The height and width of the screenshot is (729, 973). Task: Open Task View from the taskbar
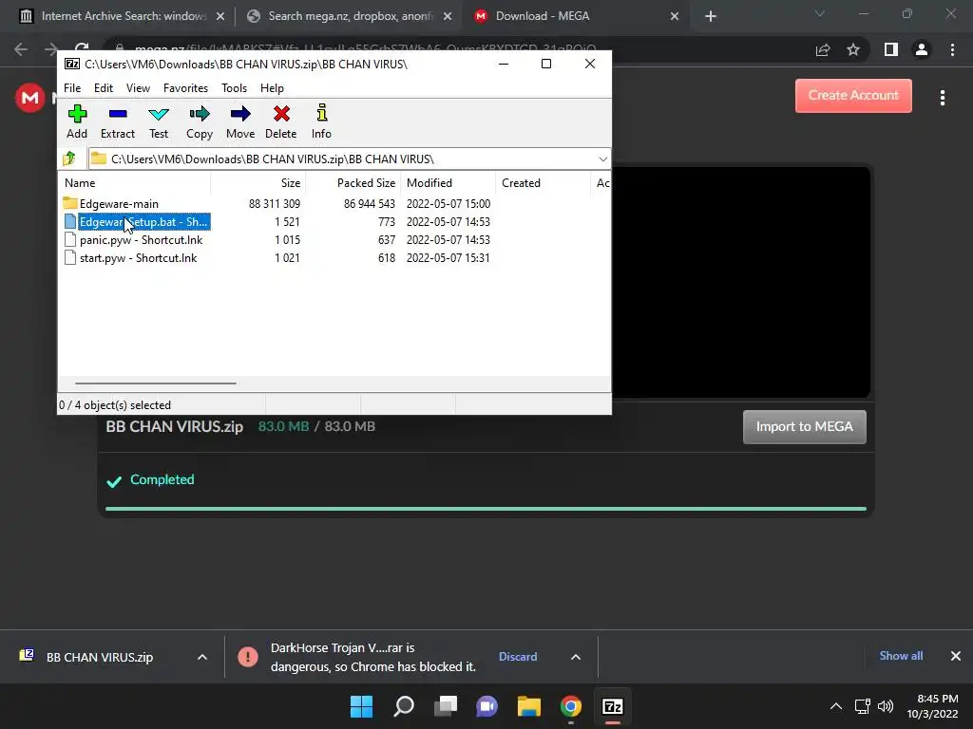tap(446, 706)
